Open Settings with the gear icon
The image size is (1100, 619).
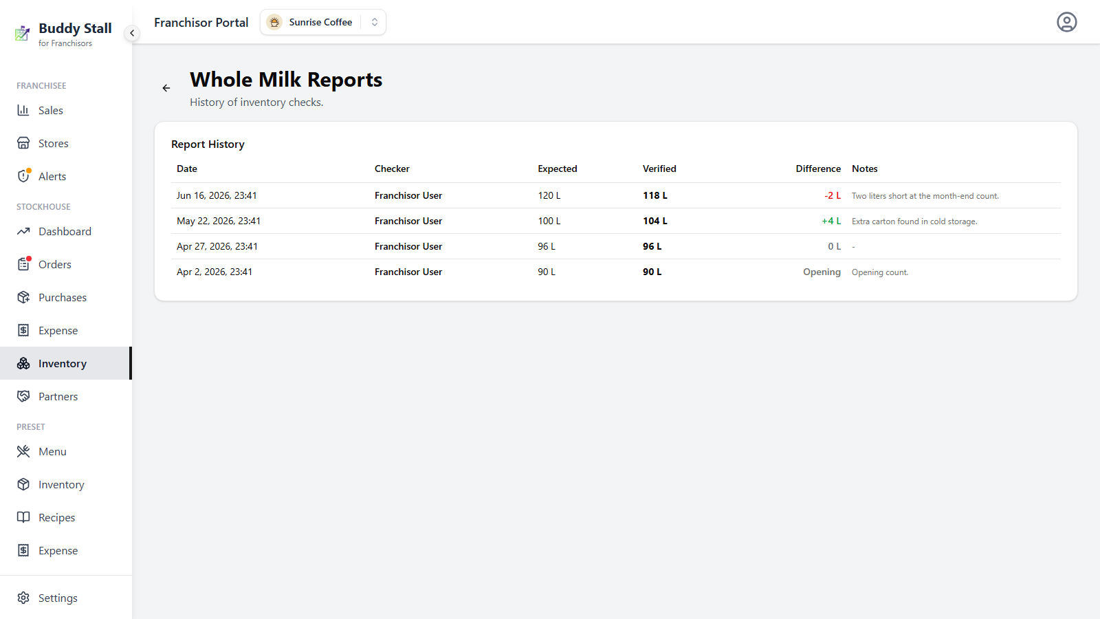(23, 598)
